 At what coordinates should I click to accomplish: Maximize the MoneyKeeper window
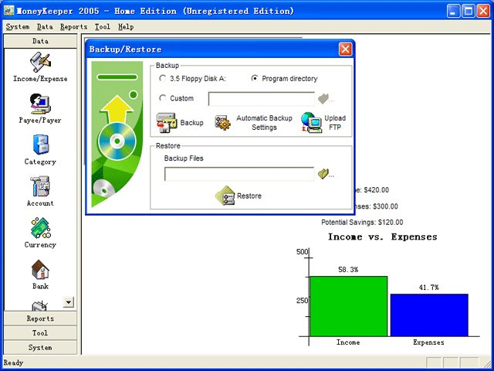tap(469, 11)
